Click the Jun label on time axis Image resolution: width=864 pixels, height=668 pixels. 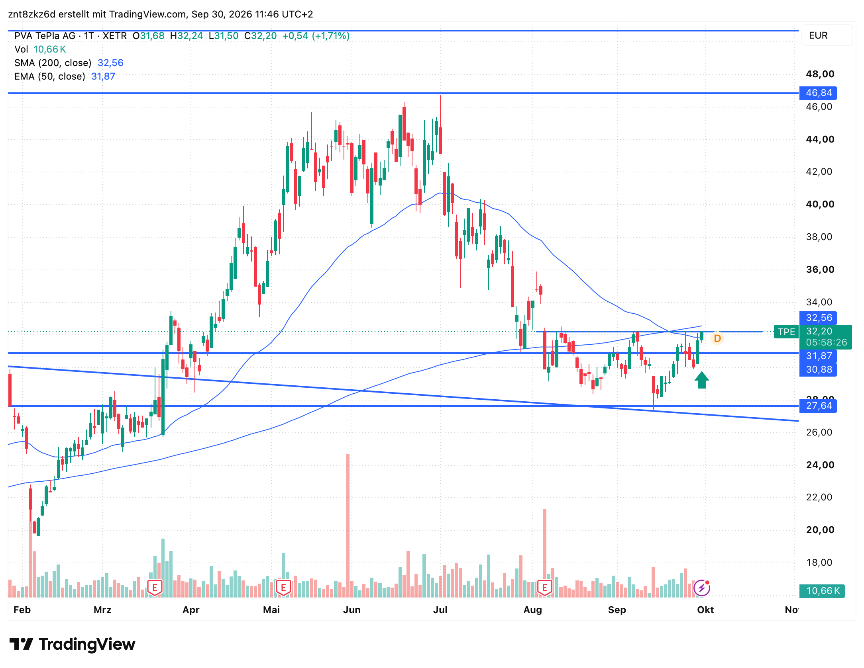click(x=352, y=610)
